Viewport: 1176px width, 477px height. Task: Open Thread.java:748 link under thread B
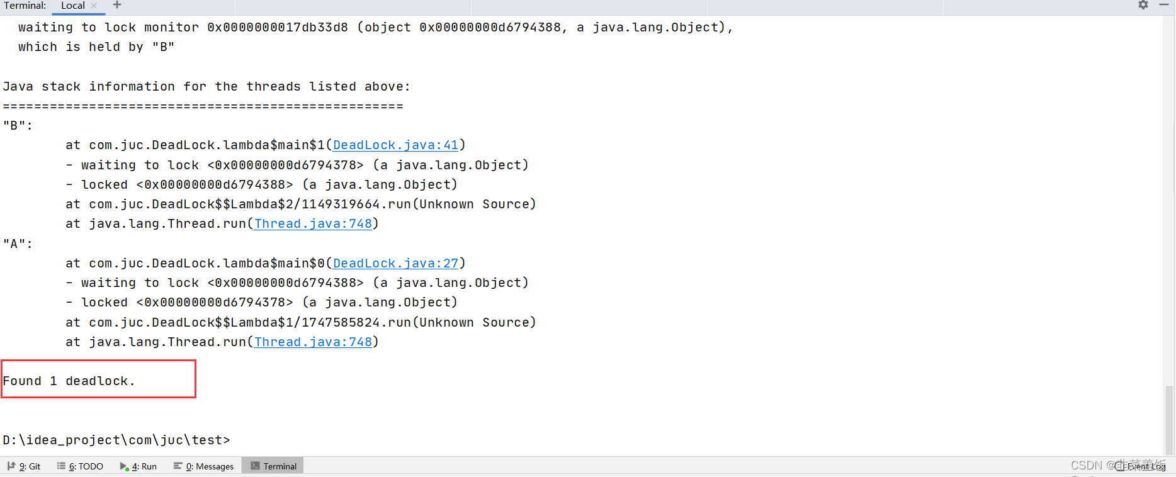(313, 224)
